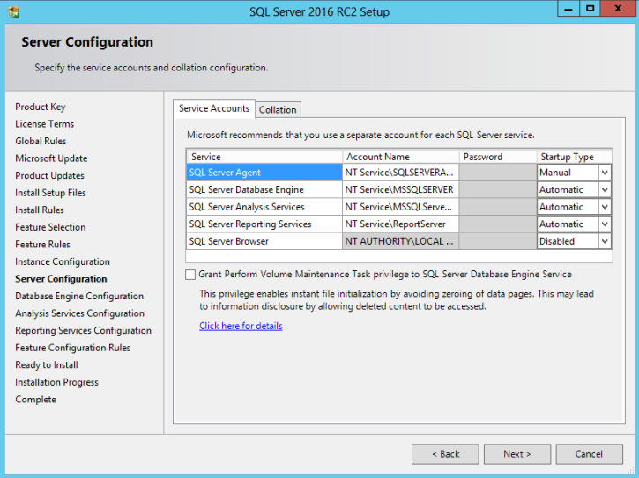Click the Install Rules step
The image size is (639, 478).
point(40,210)
